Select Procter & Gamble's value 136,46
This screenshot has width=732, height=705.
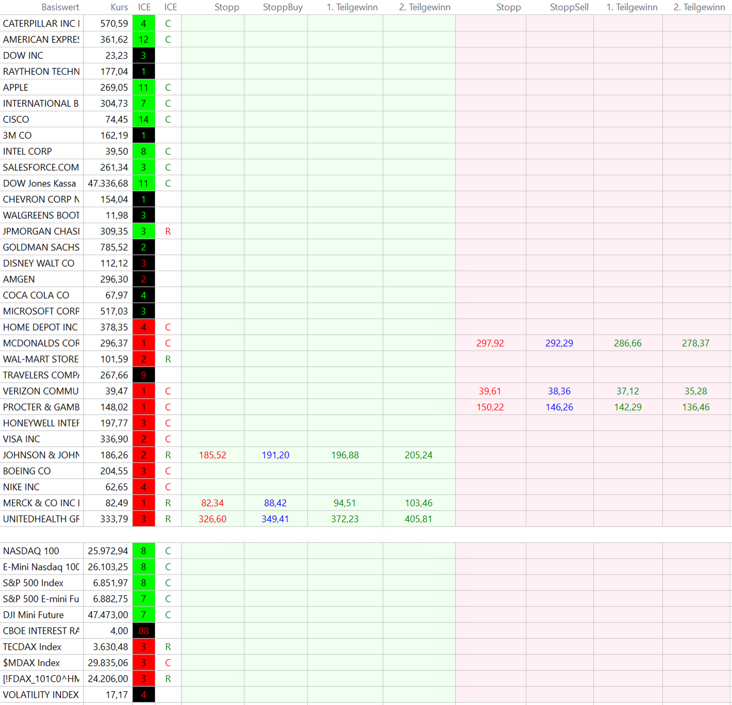pos(695,407)
